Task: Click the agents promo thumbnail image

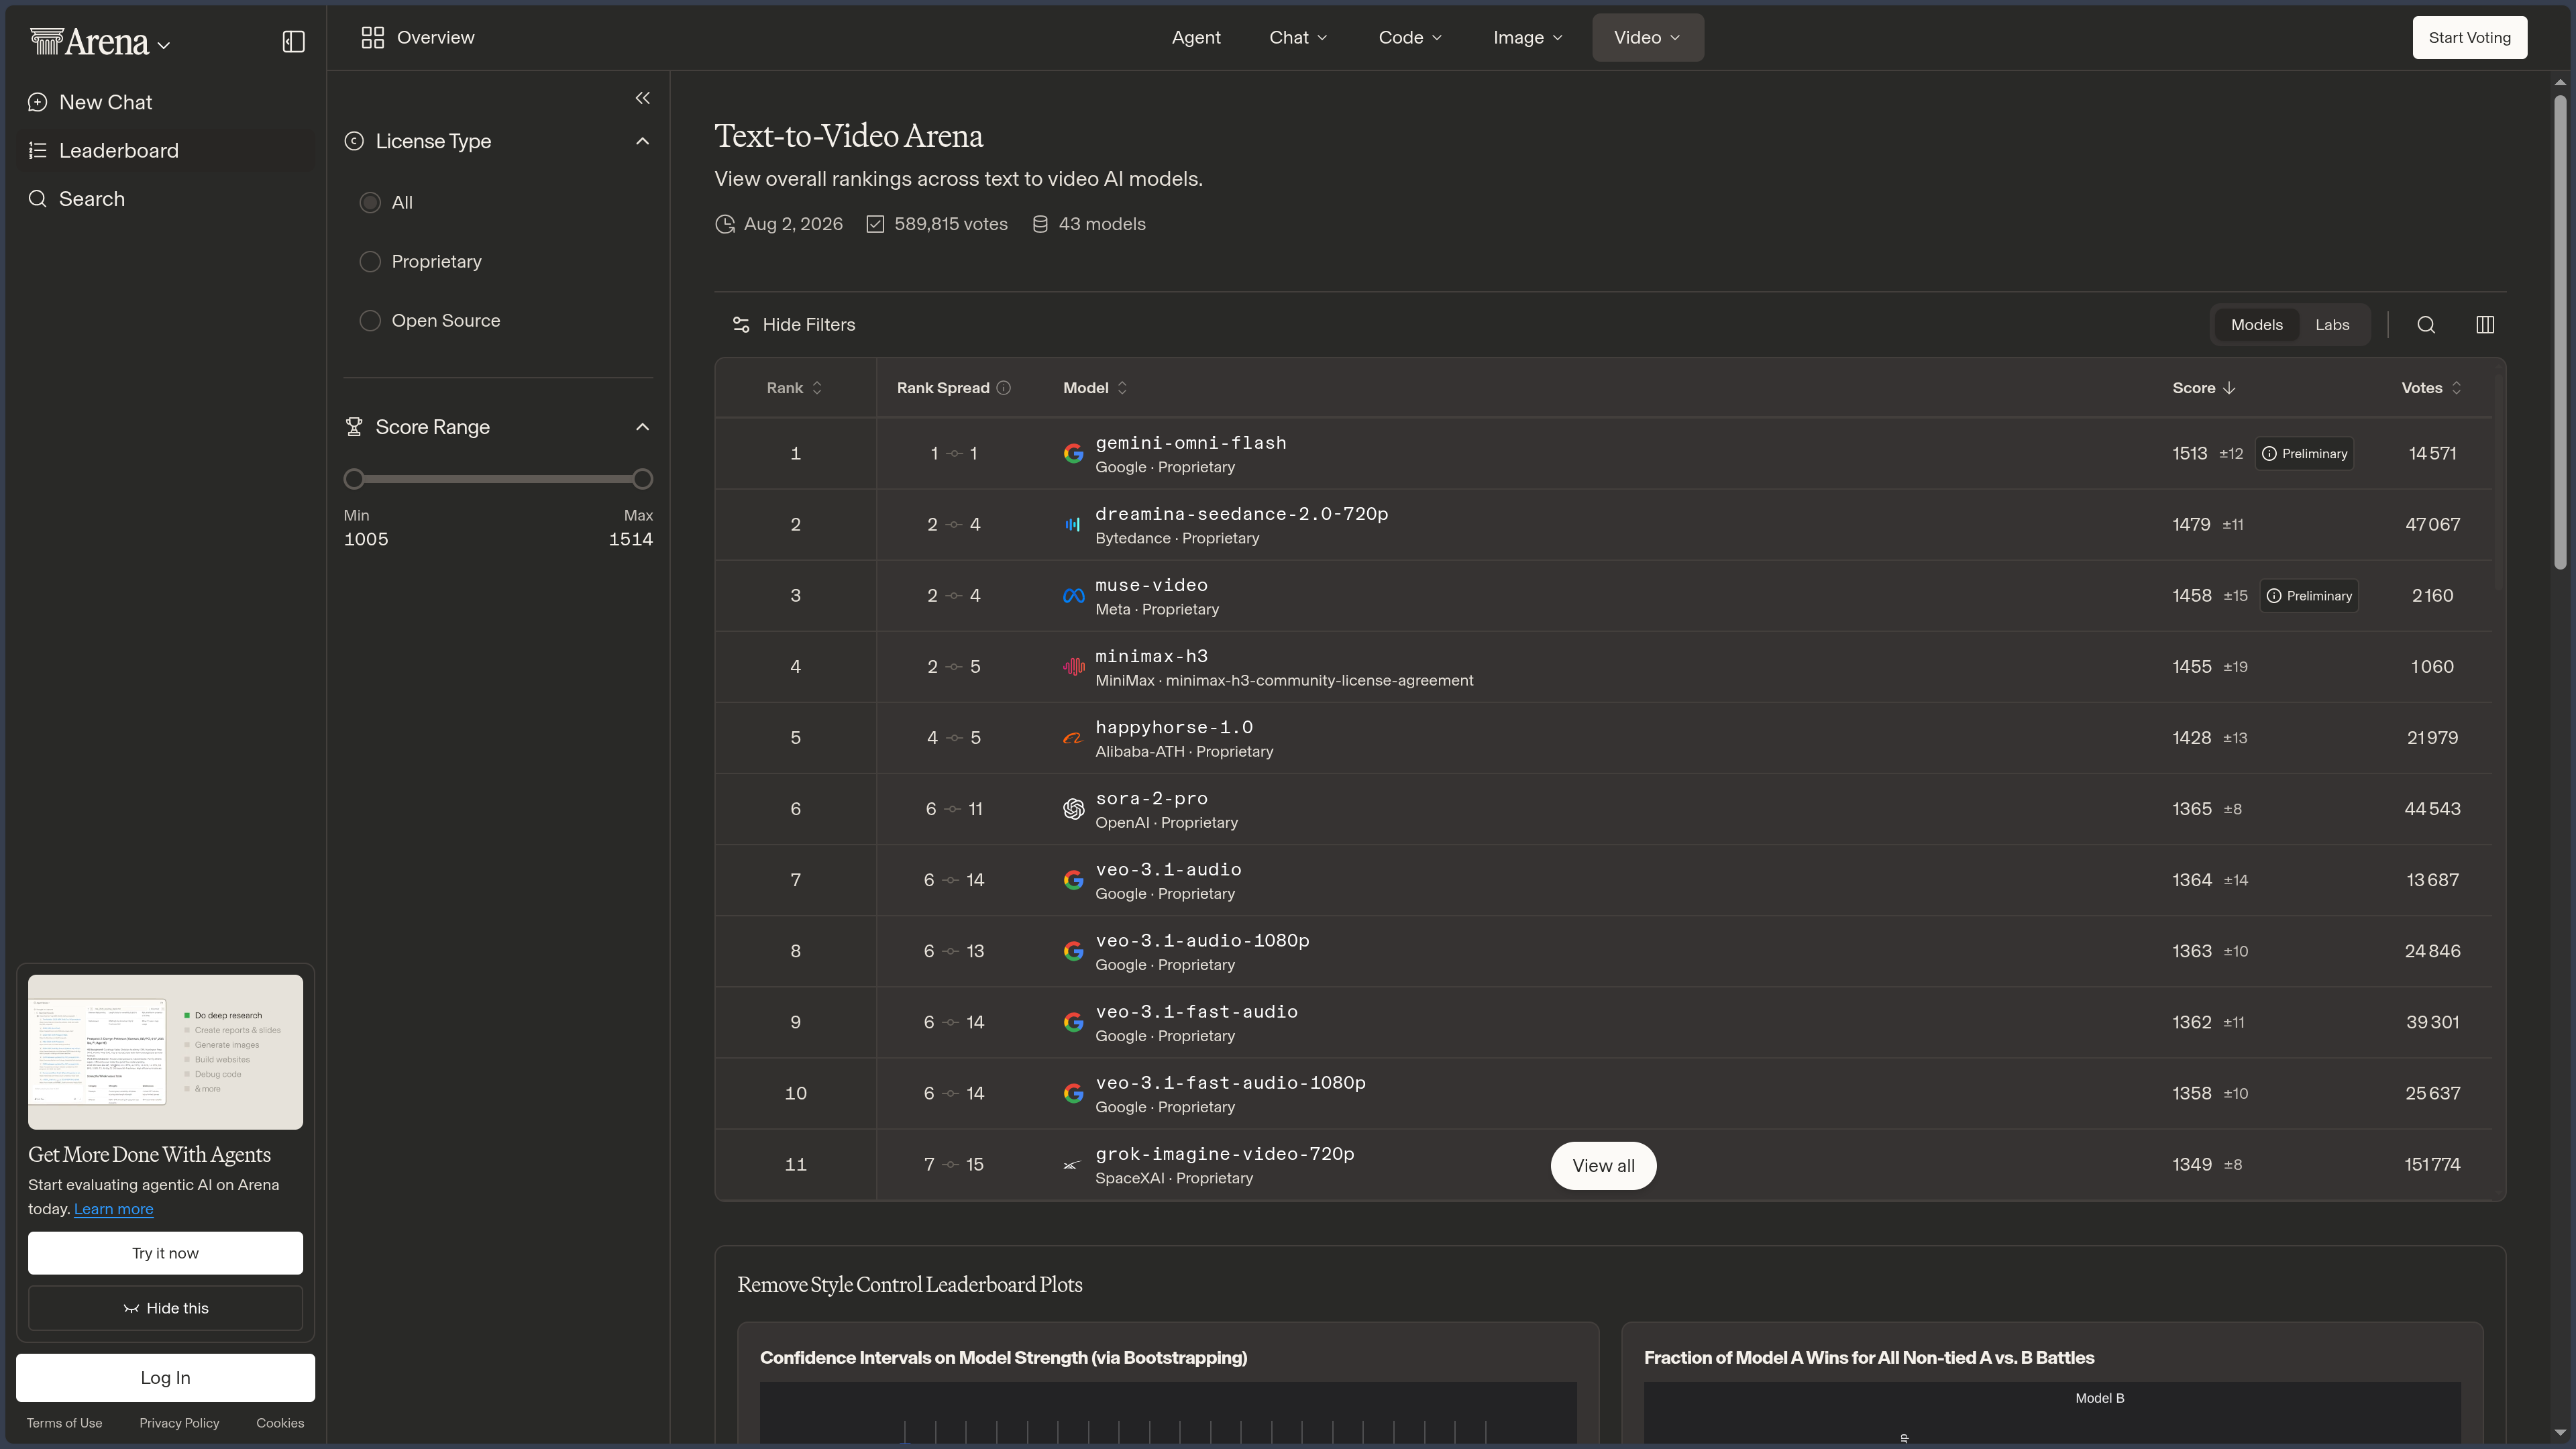Action: pos(165,1052)
